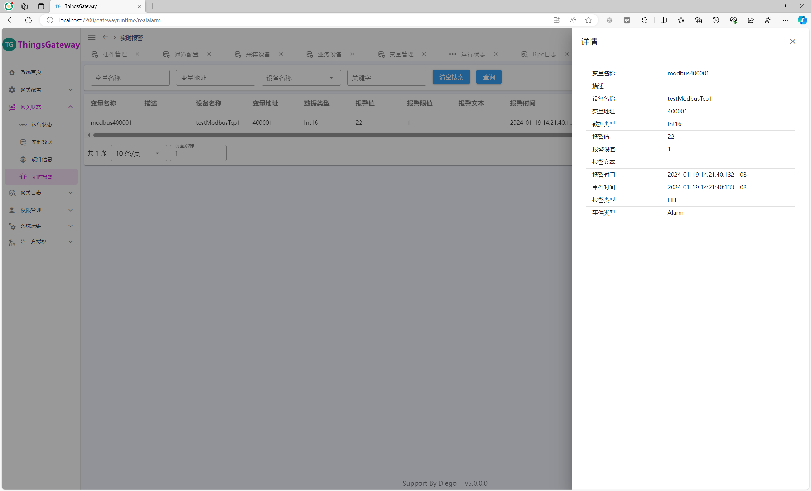Switch to the 采集设备 tab
This screenshot has height=491, width=811.
point(258,54)
